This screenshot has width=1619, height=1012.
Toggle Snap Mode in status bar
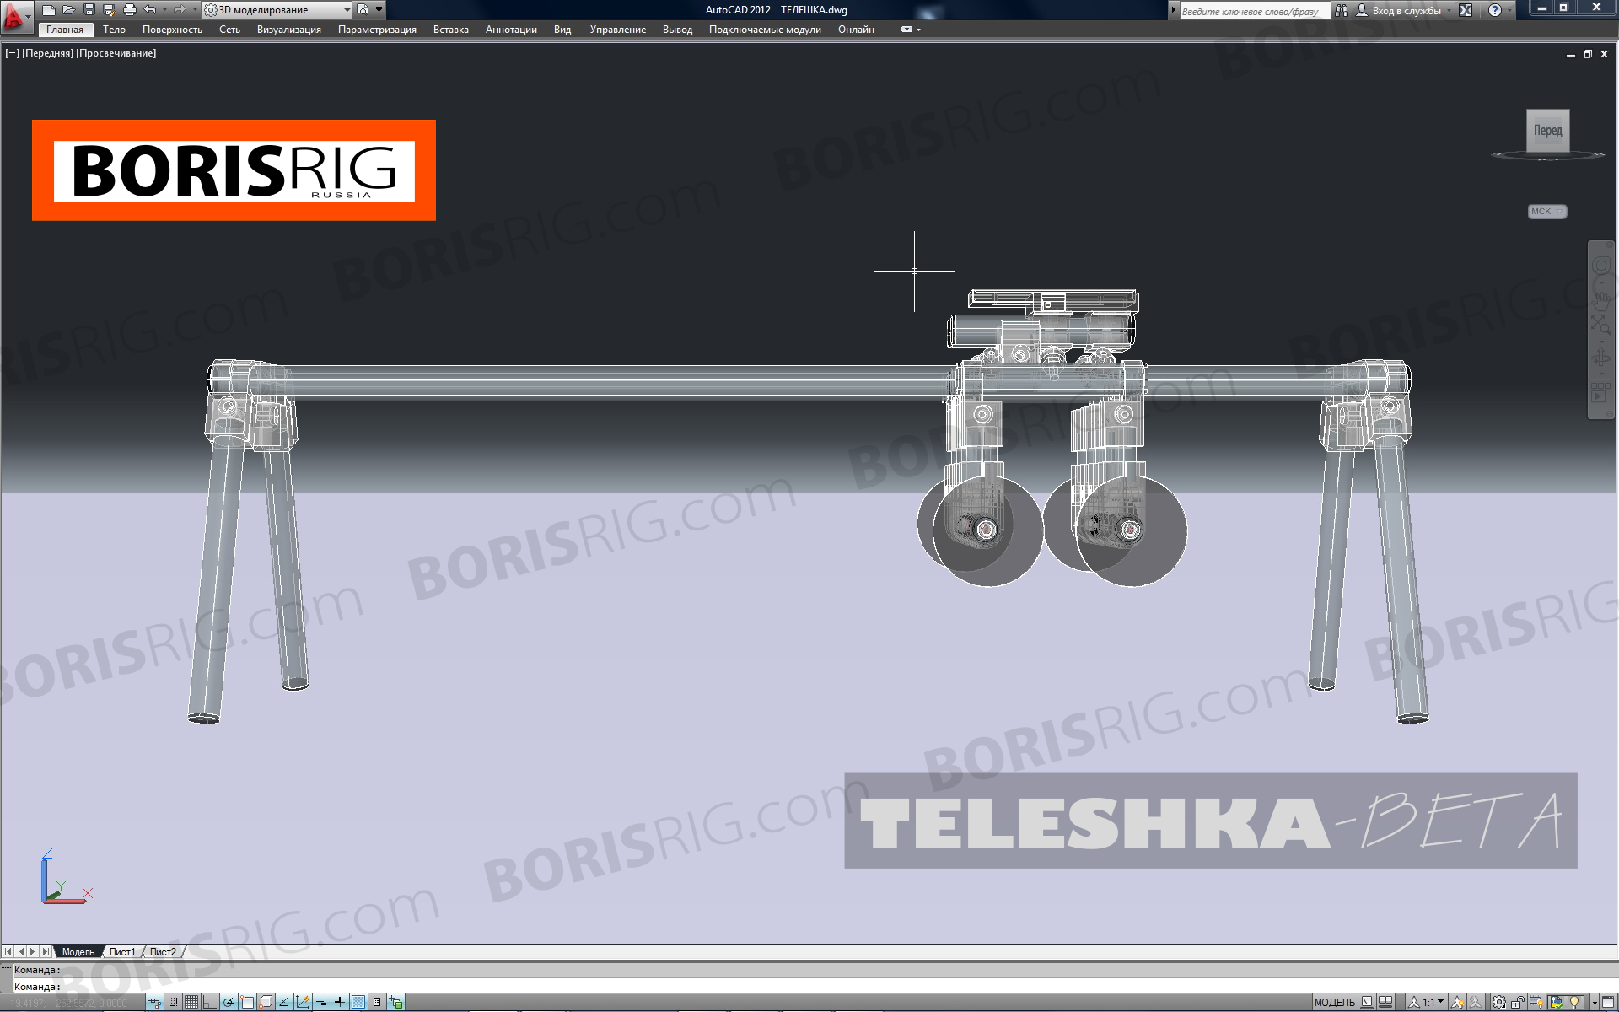pyautogui.click(x=173, y=1002)
